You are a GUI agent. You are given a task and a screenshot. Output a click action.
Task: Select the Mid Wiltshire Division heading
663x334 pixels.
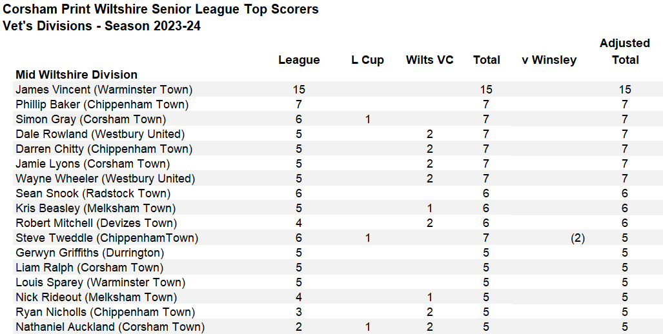click(76, 75)
